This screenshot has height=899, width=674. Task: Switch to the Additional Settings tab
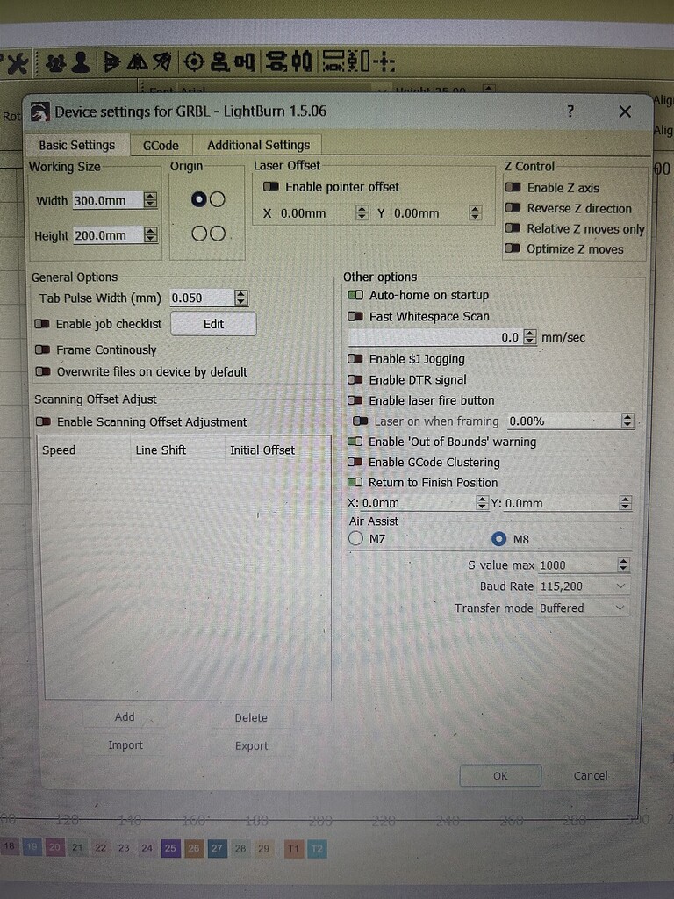pyautogui.click(x=259, y=145)
